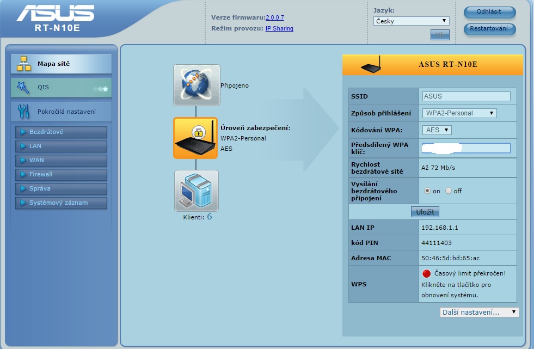Image resolution: width=534 pixels, height=349 pixels.
Task: Turn wireless broadcast off
Action: [449, 191]
